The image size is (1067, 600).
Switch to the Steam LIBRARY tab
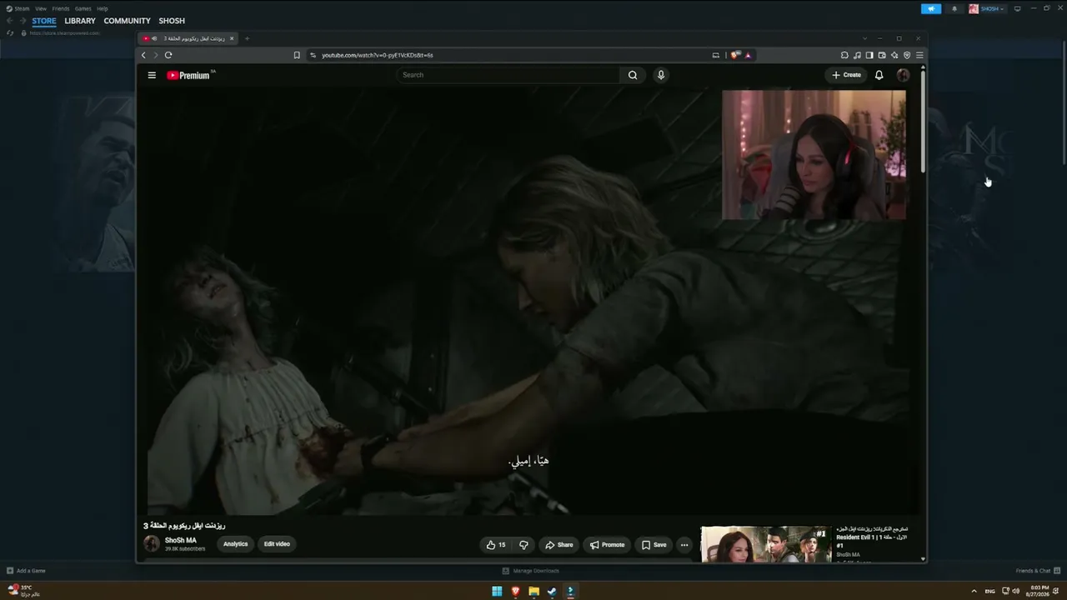coord(80,21)
